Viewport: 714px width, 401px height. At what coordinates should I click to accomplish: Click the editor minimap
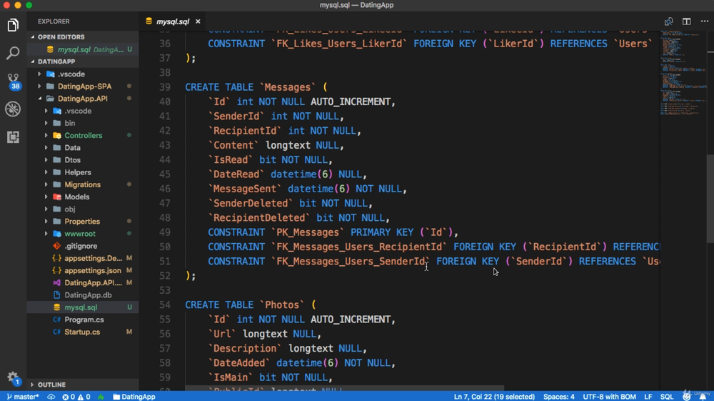pos(683,73)
